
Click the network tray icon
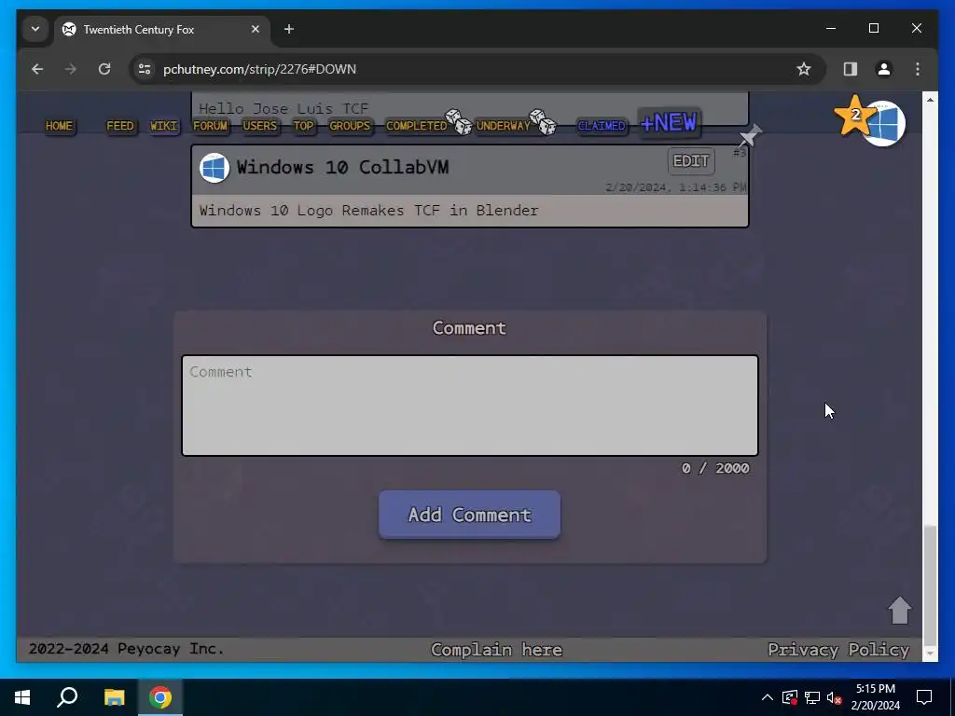click(x=812, y=697)
